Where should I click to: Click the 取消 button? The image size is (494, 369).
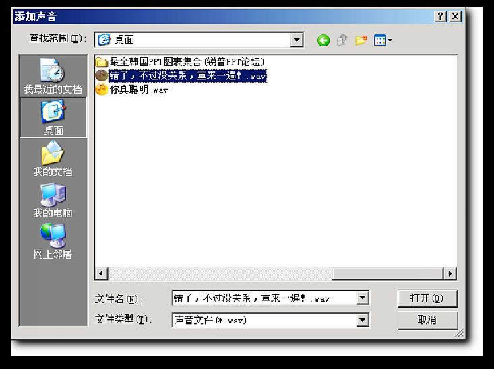click(427, 320)
